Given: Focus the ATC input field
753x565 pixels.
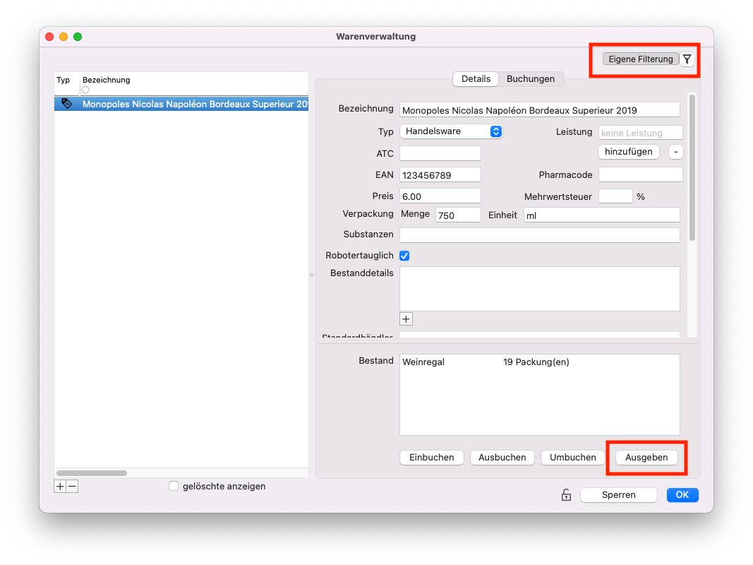Looking at the screenshot, I should coord(440,153).
